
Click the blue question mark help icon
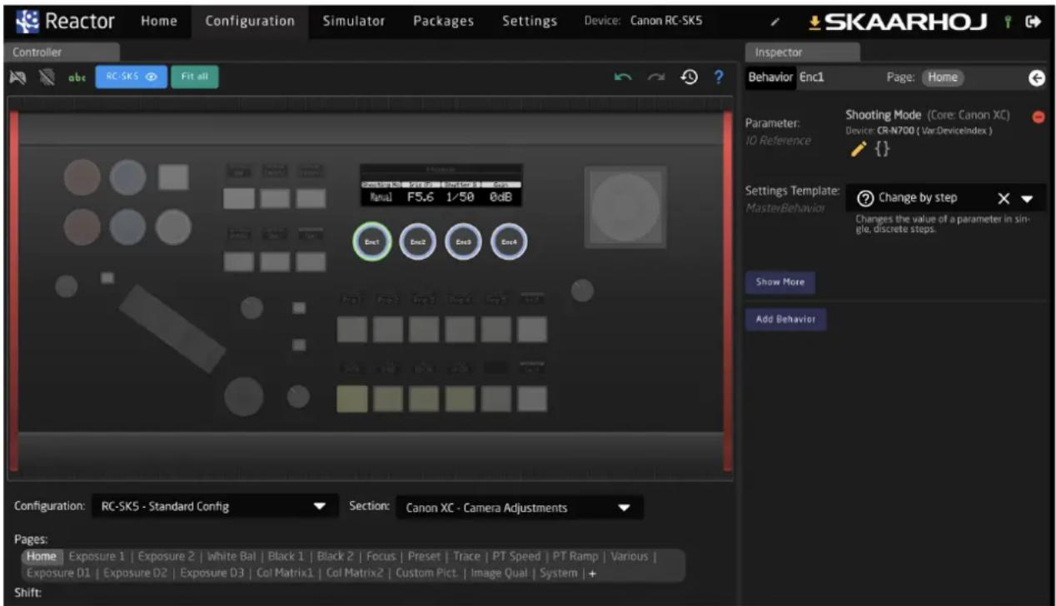coord(718,77)
